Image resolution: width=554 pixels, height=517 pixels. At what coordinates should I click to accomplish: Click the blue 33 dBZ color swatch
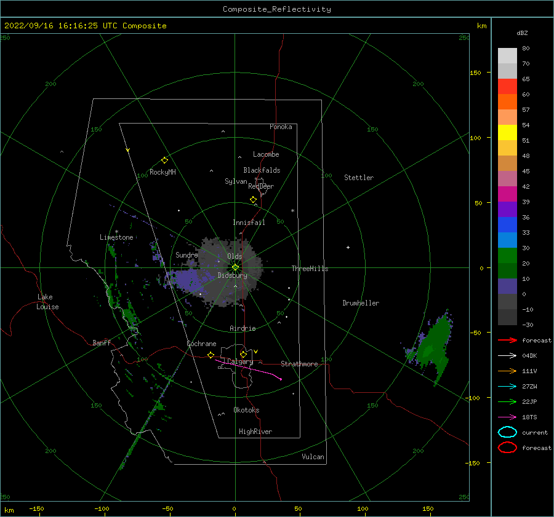pyautogui.click(x=507, y=224)
